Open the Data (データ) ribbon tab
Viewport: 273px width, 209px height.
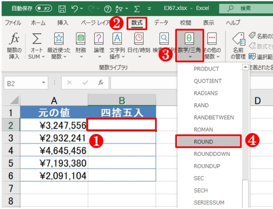click(161, 23)
